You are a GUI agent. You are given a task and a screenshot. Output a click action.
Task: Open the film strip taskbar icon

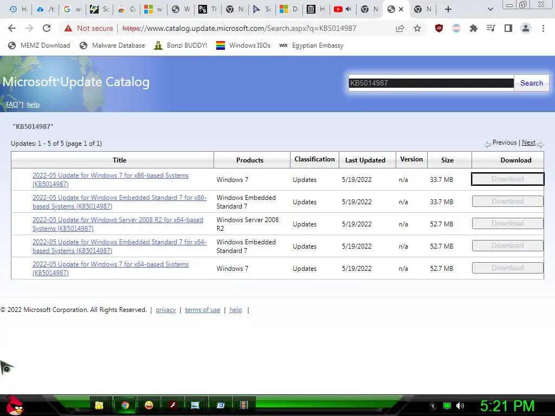pyautogui.click(x=244, y=405)
